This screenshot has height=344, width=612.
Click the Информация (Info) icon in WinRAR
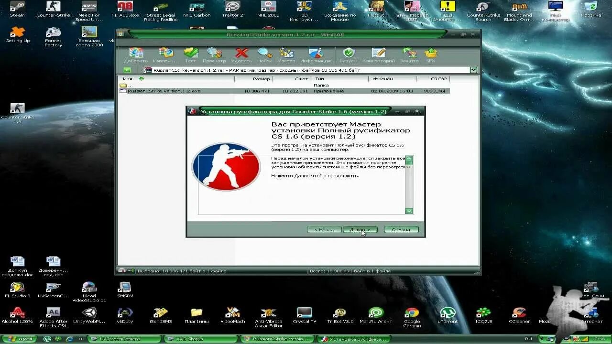pos(316,55)
